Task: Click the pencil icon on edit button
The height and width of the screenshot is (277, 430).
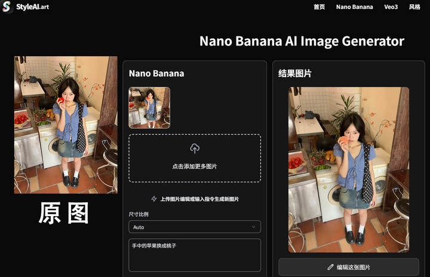Action: (330, 267)
